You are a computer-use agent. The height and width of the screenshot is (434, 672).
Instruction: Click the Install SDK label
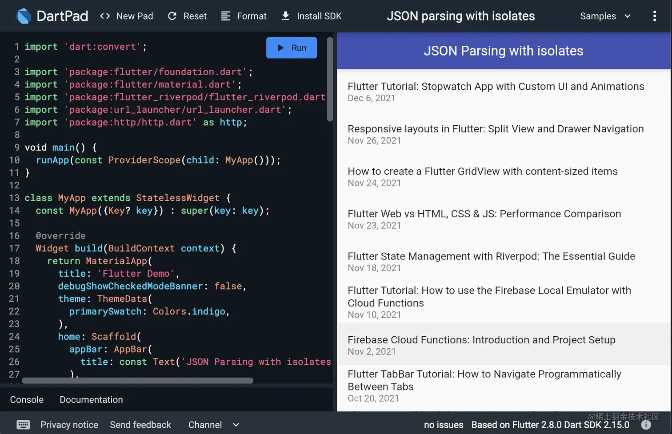click(319, 16)
